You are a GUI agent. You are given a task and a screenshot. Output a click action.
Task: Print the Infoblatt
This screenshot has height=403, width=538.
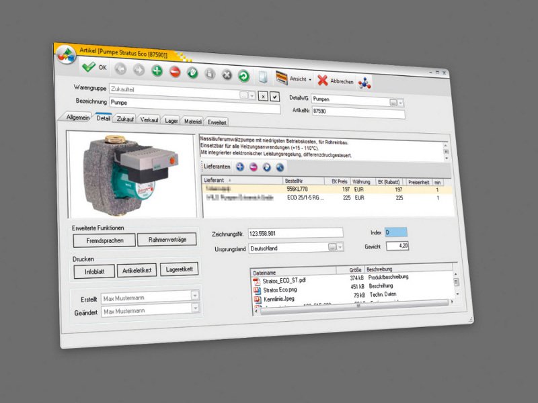coord(94,271)
